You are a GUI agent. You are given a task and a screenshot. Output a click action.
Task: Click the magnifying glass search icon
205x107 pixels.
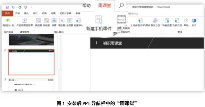121,6
